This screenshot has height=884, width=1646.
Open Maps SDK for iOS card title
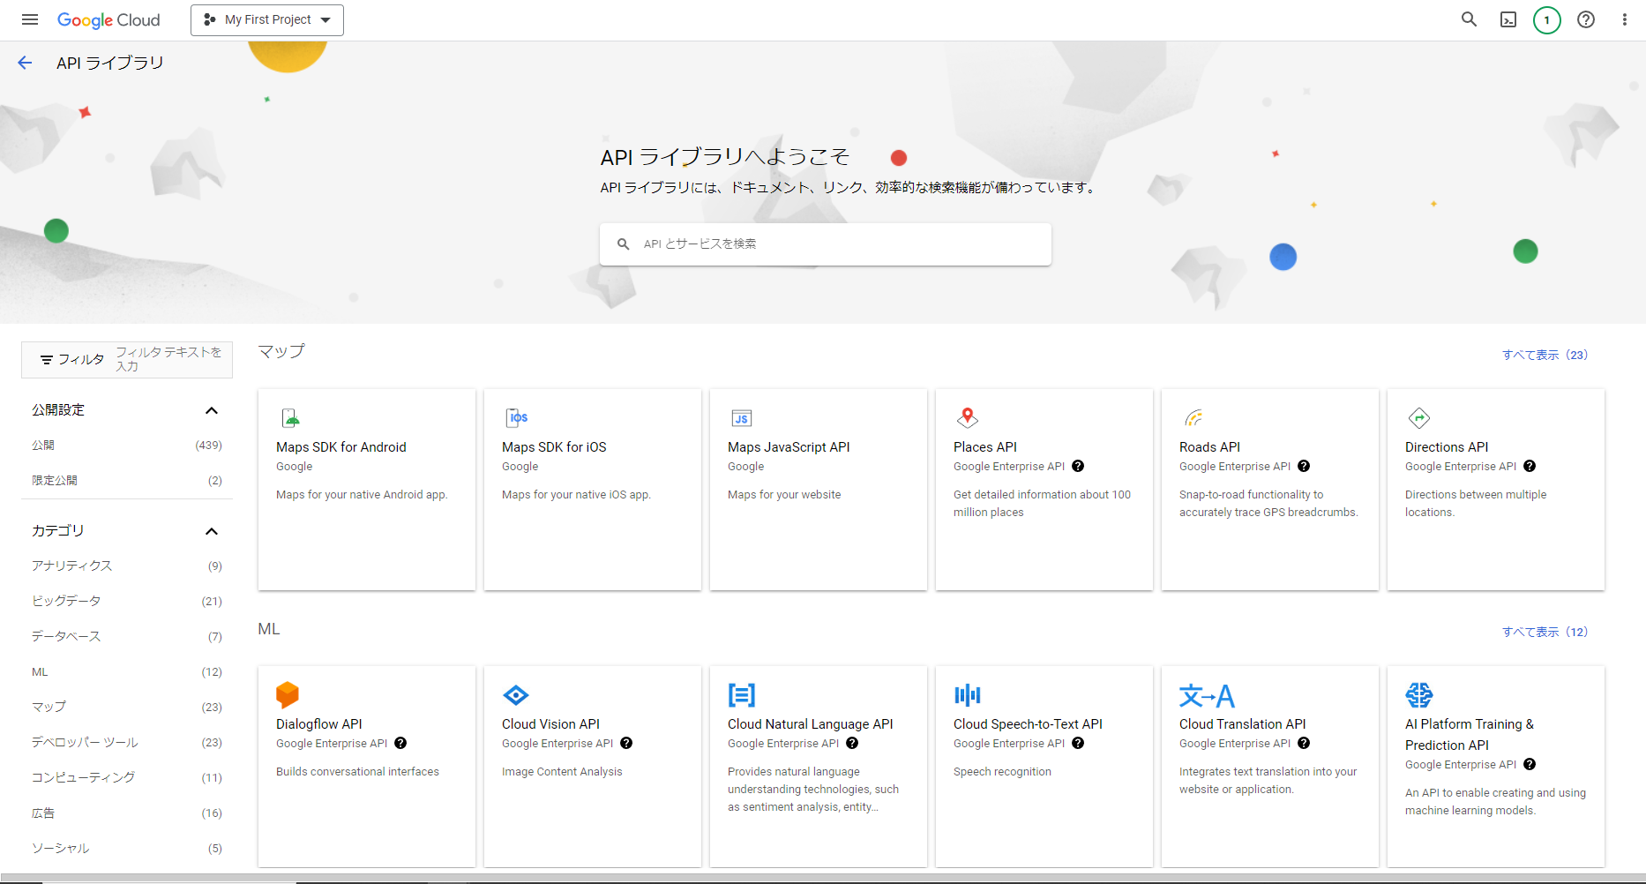554,447
